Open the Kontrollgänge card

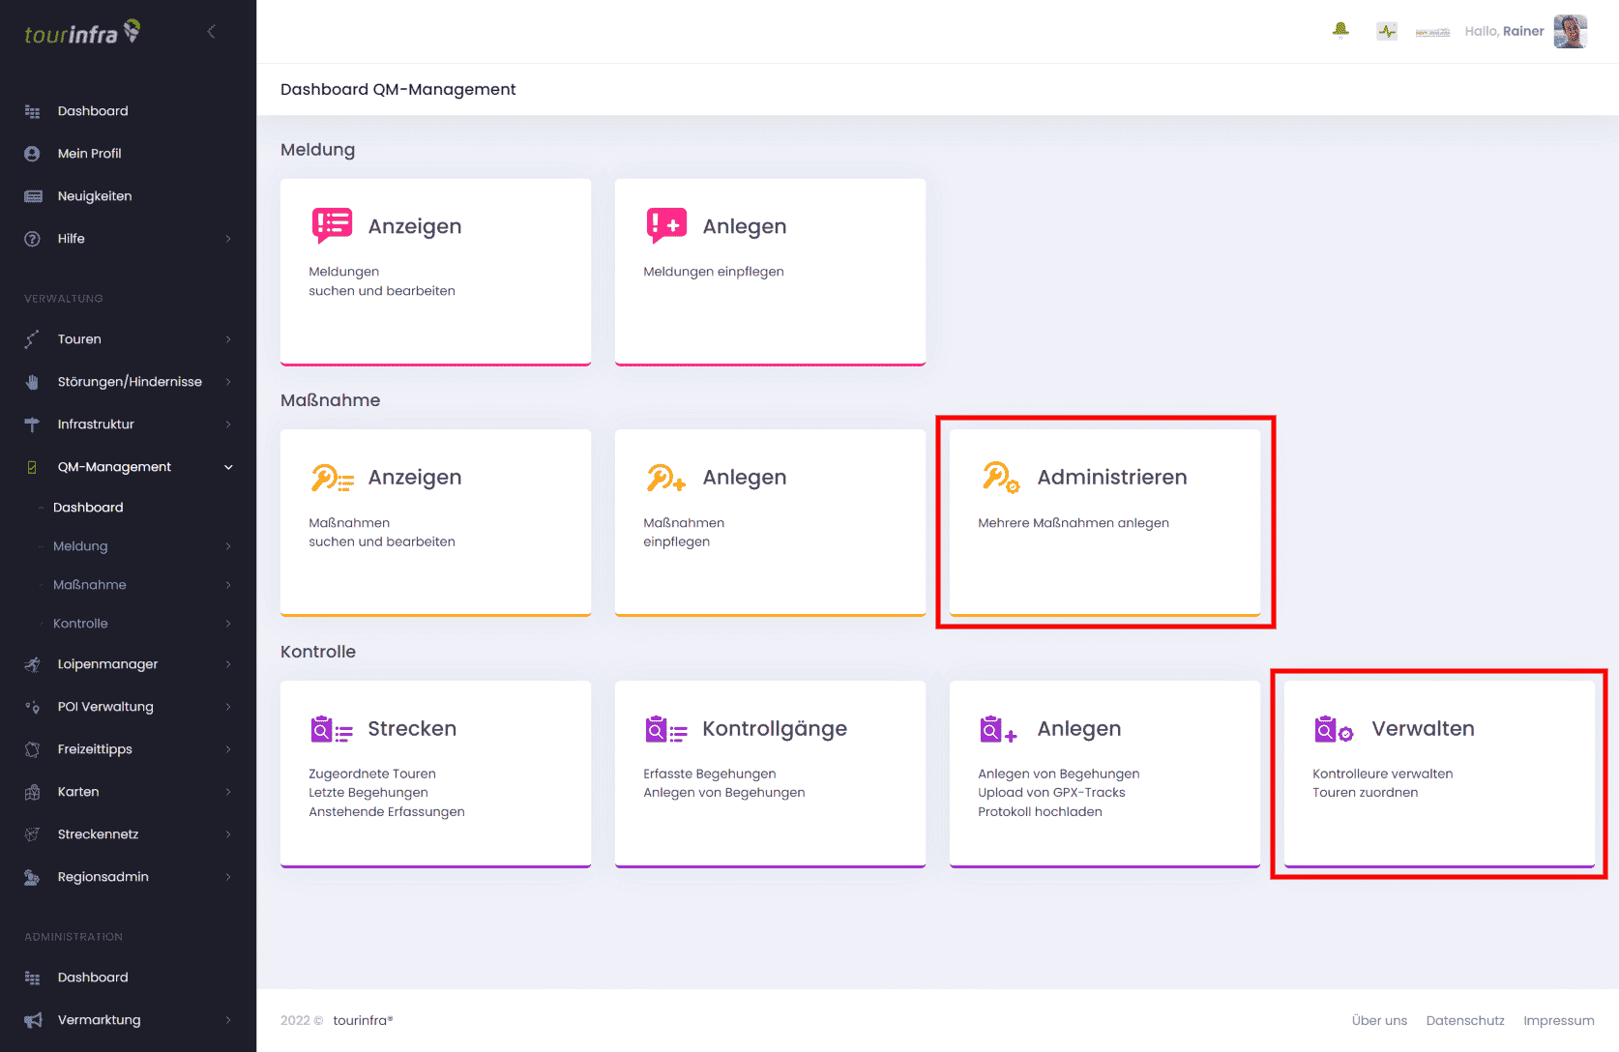click(770, 774)
